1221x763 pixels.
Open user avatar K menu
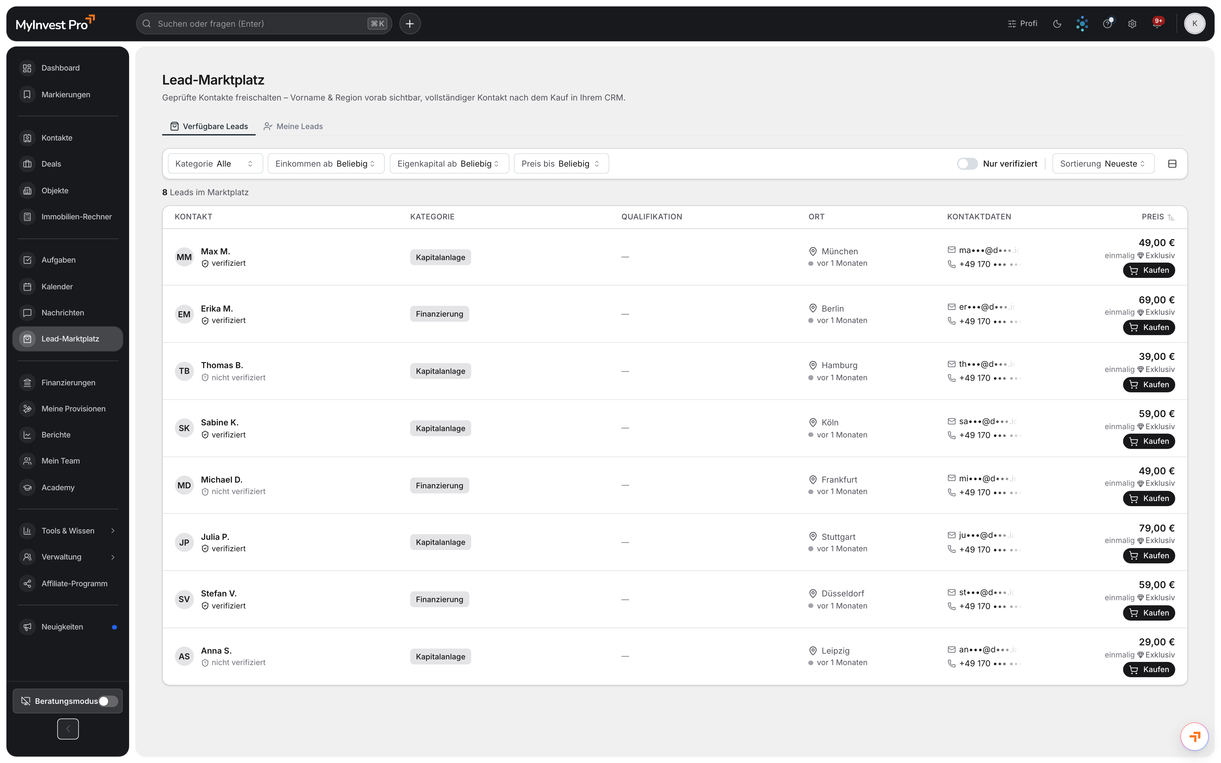[x=1194, y=24]
